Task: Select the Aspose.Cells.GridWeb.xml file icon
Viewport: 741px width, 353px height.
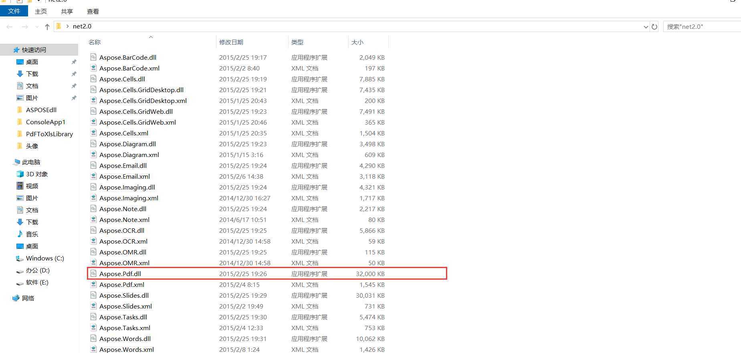Action: (93, 122)
